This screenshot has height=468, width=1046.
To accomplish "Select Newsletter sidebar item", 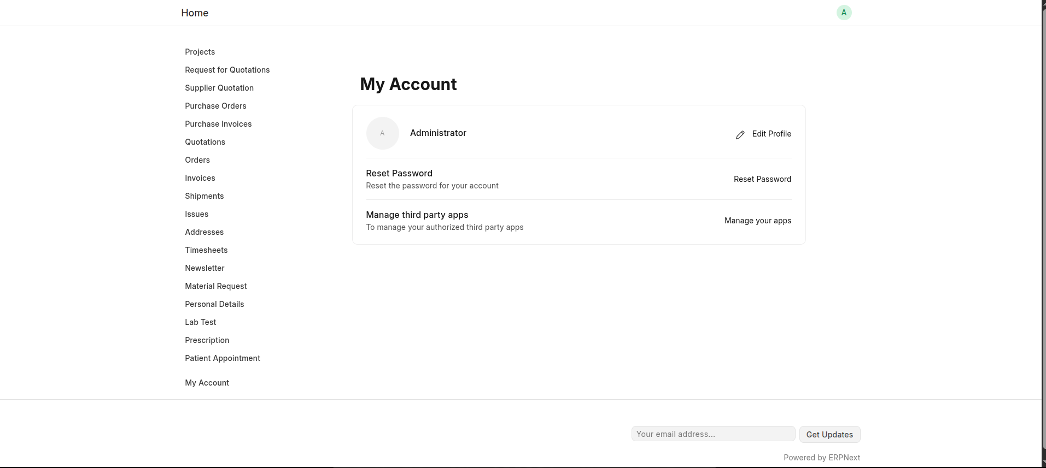I will [x=204, y=268].
